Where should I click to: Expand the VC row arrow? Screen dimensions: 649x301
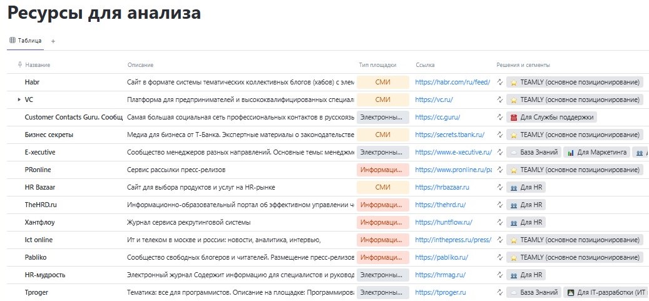tap(19, 99)
